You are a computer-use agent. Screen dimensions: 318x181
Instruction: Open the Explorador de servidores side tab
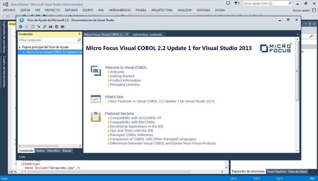4,37
